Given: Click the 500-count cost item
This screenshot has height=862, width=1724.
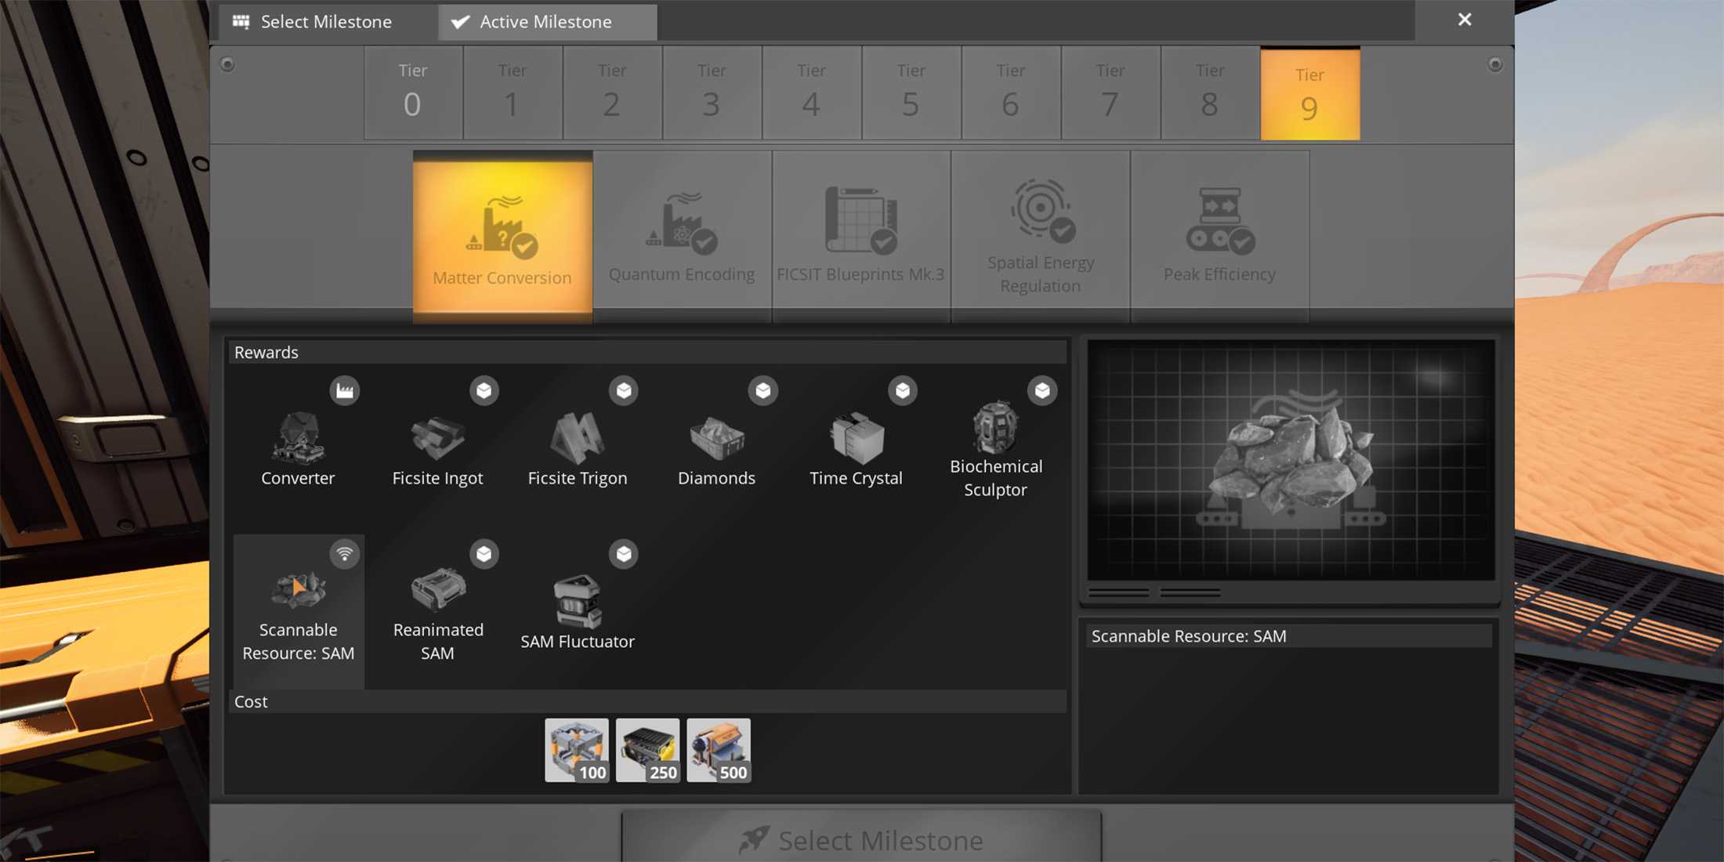Looking at the screenshot, I should (719, 750).
